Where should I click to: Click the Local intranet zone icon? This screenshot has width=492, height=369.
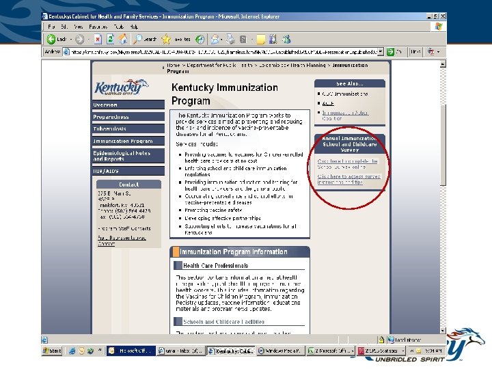391,340
